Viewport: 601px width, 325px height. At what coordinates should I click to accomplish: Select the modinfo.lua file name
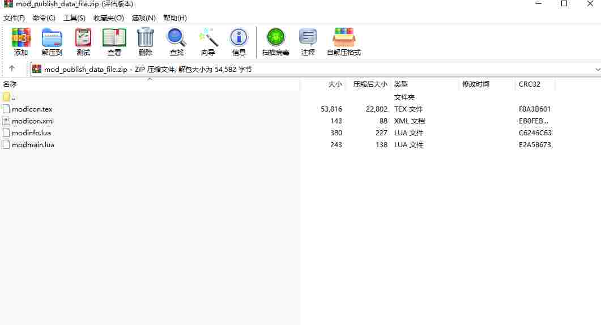coord(31,133)
